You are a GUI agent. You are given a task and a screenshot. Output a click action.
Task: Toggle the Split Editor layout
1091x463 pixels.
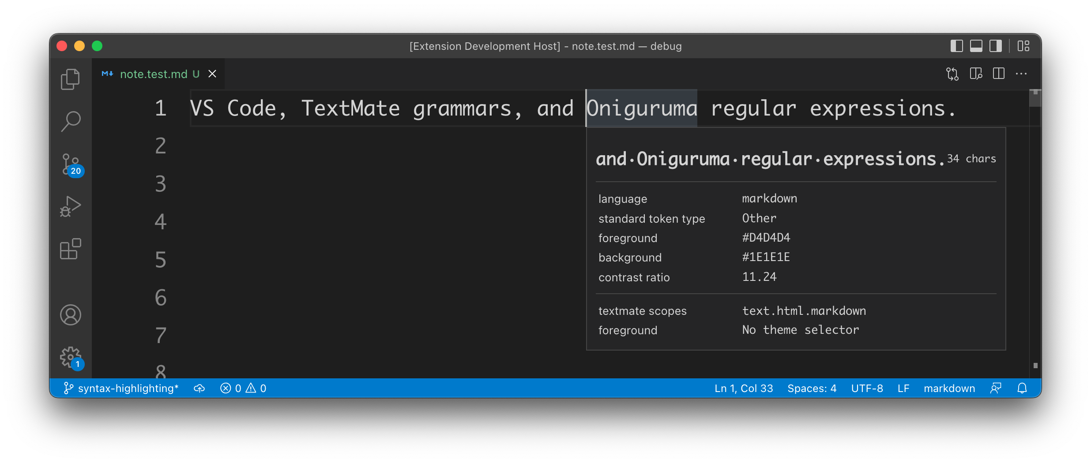(998, 74)
